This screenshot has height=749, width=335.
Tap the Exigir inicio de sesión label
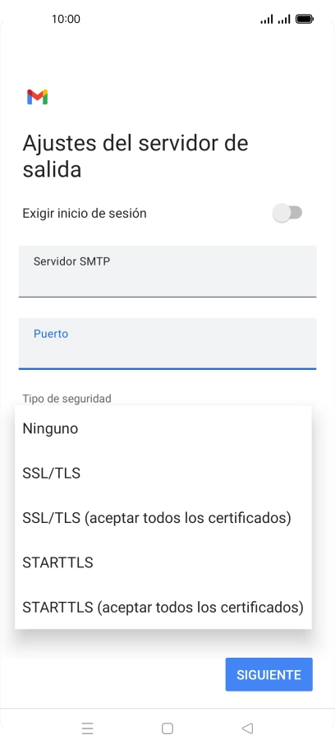coord(85,213)
